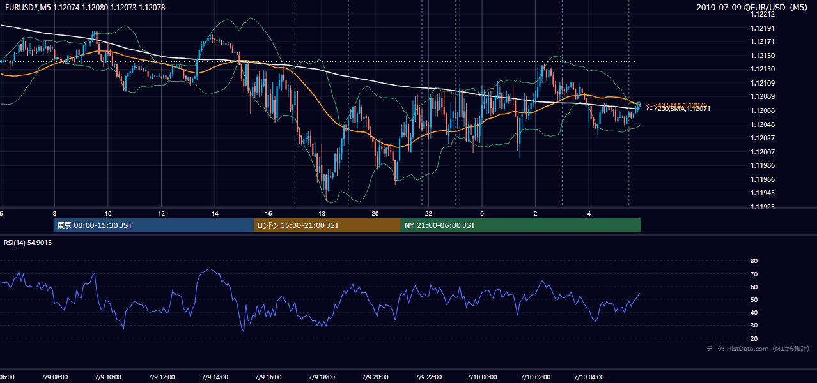Click price axis label 1.11986
The height and width of the screenshot is (383, 817).
pyautogui.click(x=763, y=165)
